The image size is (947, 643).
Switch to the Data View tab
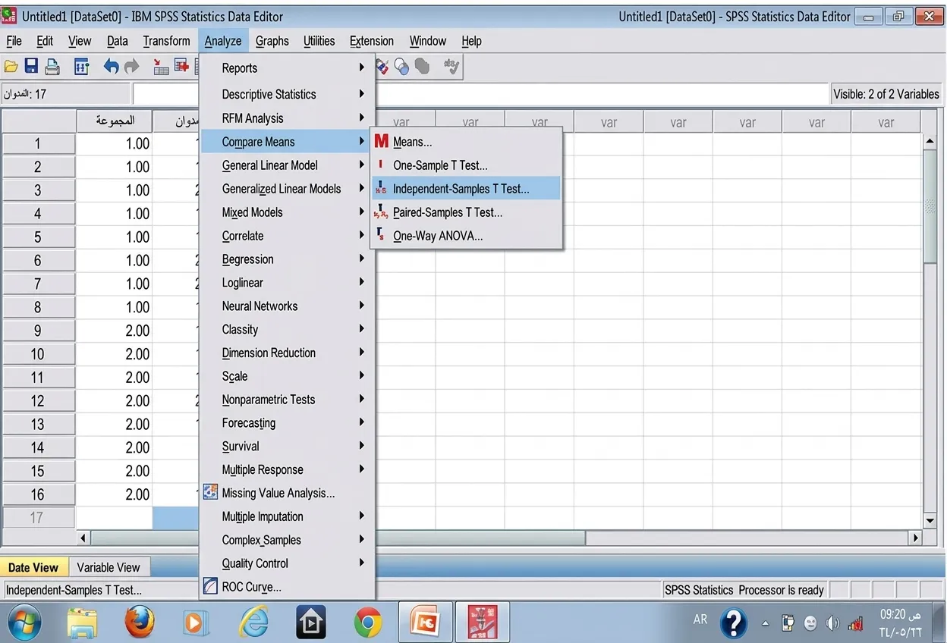pyautogui.click(x=33, y=567)
